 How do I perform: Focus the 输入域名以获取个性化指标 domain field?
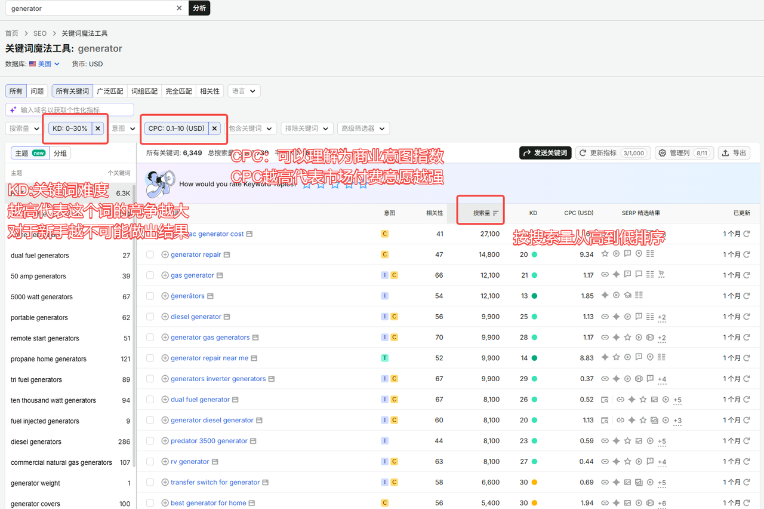click(x=70, y=110)
